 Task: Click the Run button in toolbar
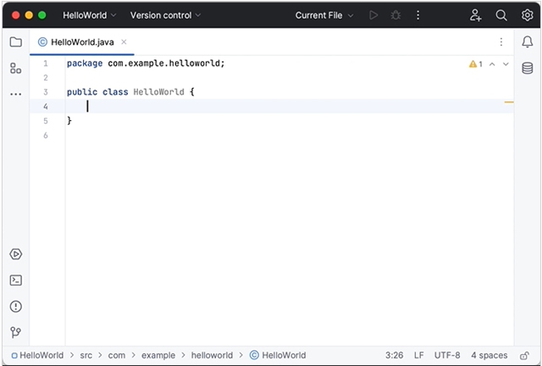(373, 15)
